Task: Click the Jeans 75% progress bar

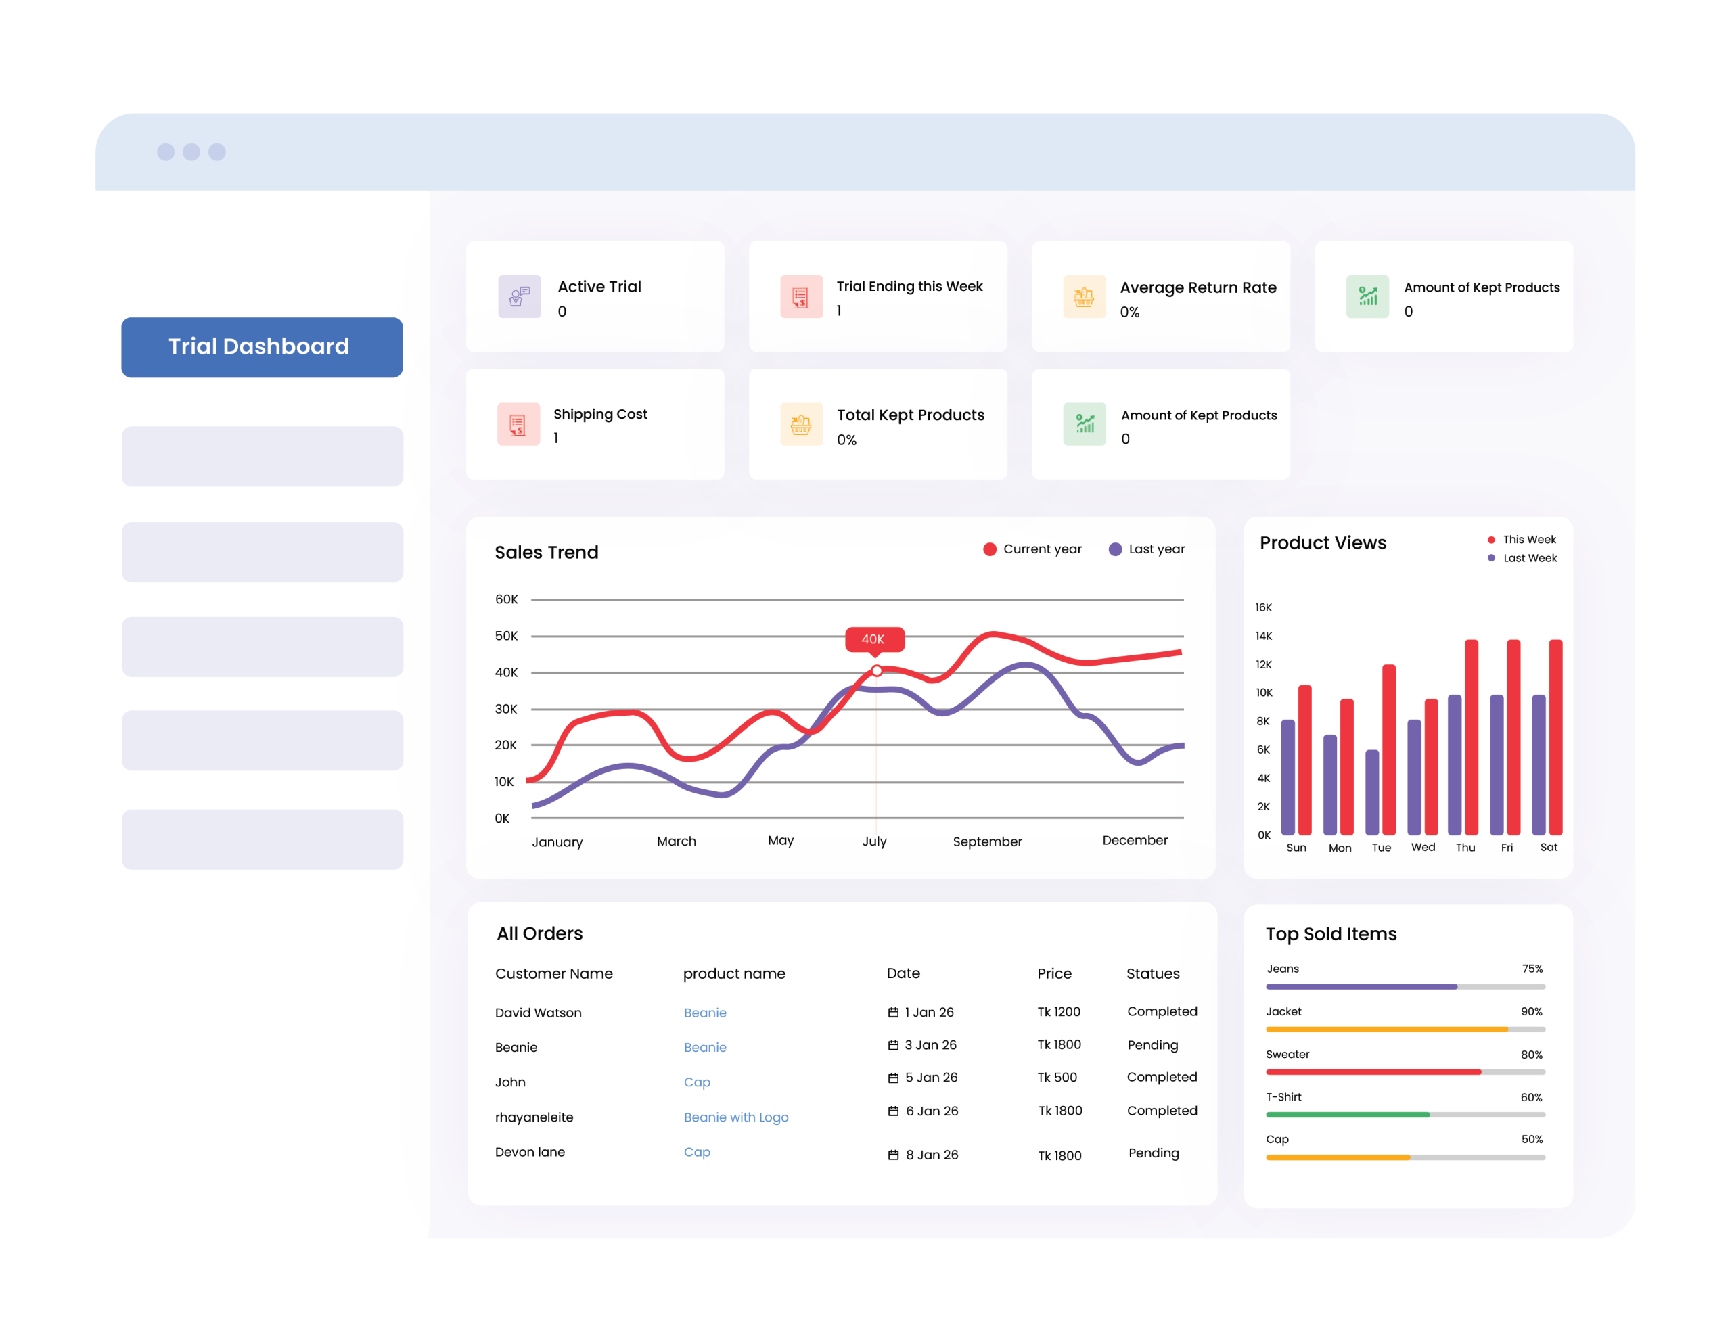Action: point(1405,986)
